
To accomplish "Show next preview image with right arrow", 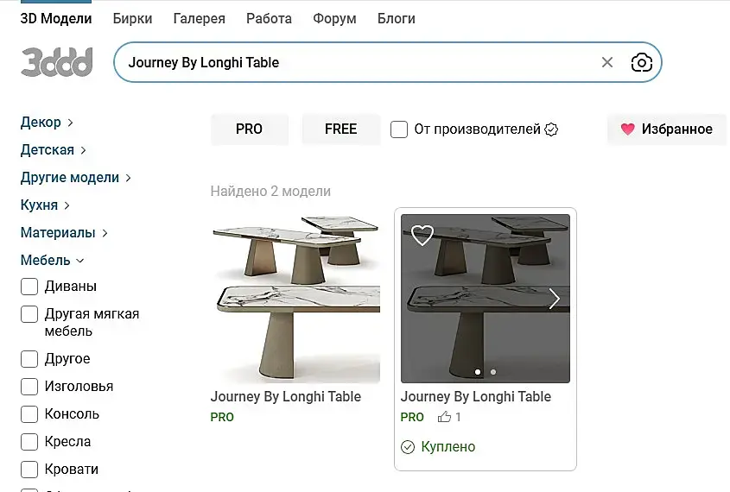I will click(554, 299).
